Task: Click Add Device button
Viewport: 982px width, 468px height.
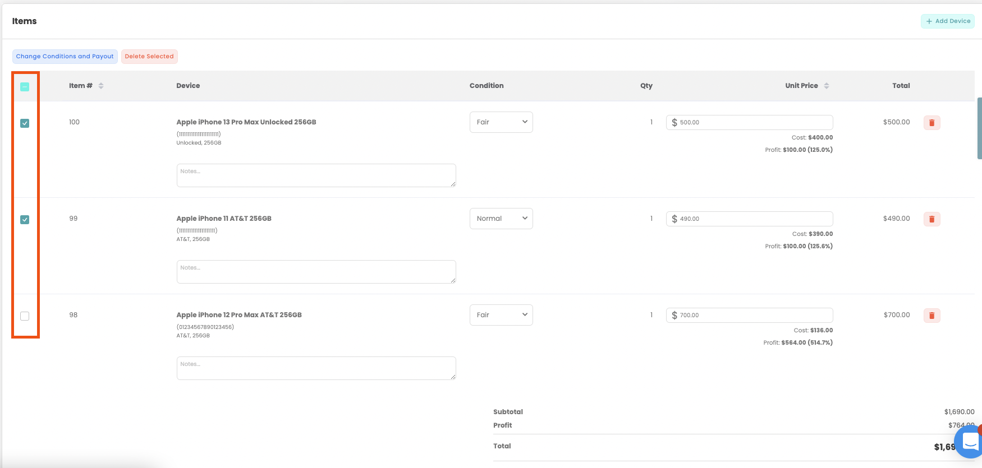Action: [x=948, y=21]
